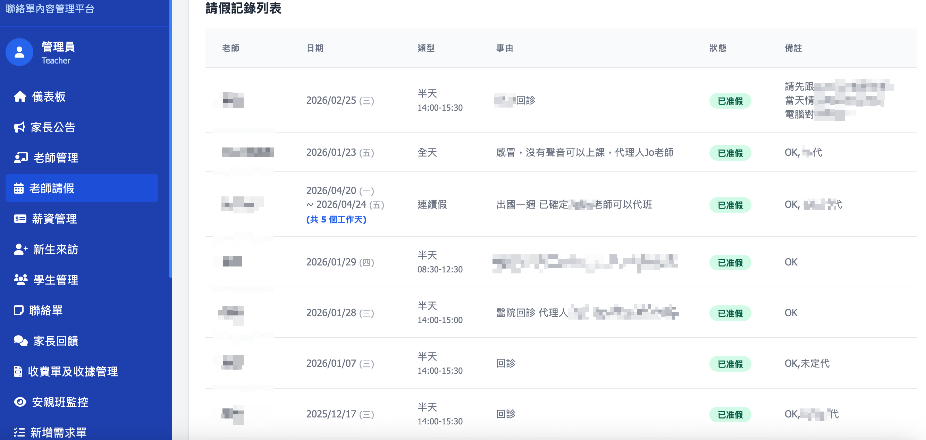Click the sidebar vertical scrollbar
This screenshot has height=440, width=926.
[171, 139]
